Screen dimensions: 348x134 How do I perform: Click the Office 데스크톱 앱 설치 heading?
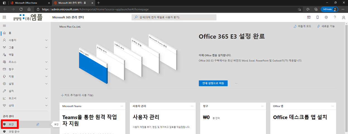[300, 117]
